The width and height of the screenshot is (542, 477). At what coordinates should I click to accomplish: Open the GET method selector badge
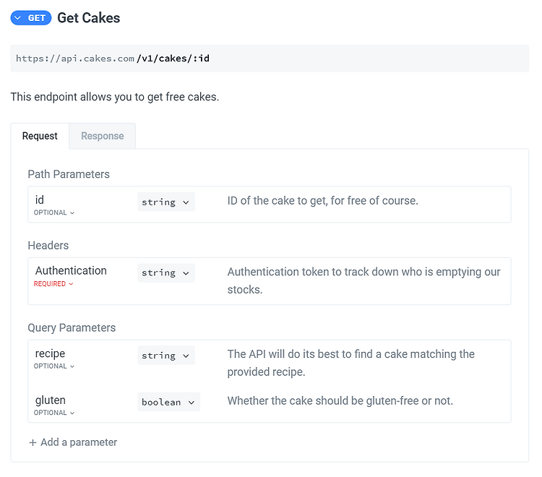point(31,18)
